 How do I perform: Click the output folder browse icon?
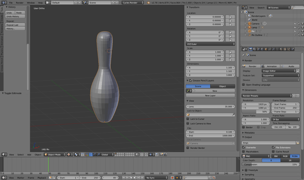tap(297, 143)
